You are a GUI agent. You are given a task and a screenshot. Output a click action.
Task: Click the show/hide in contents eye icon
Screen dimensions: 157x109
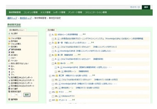(9, 63)
